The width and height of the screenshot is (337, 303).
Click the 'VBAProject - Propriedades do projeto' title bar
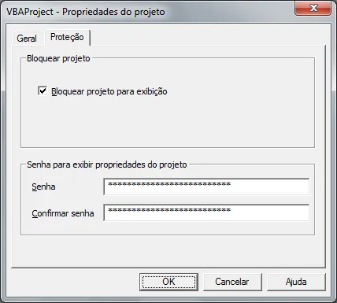(x=86, y=12)
